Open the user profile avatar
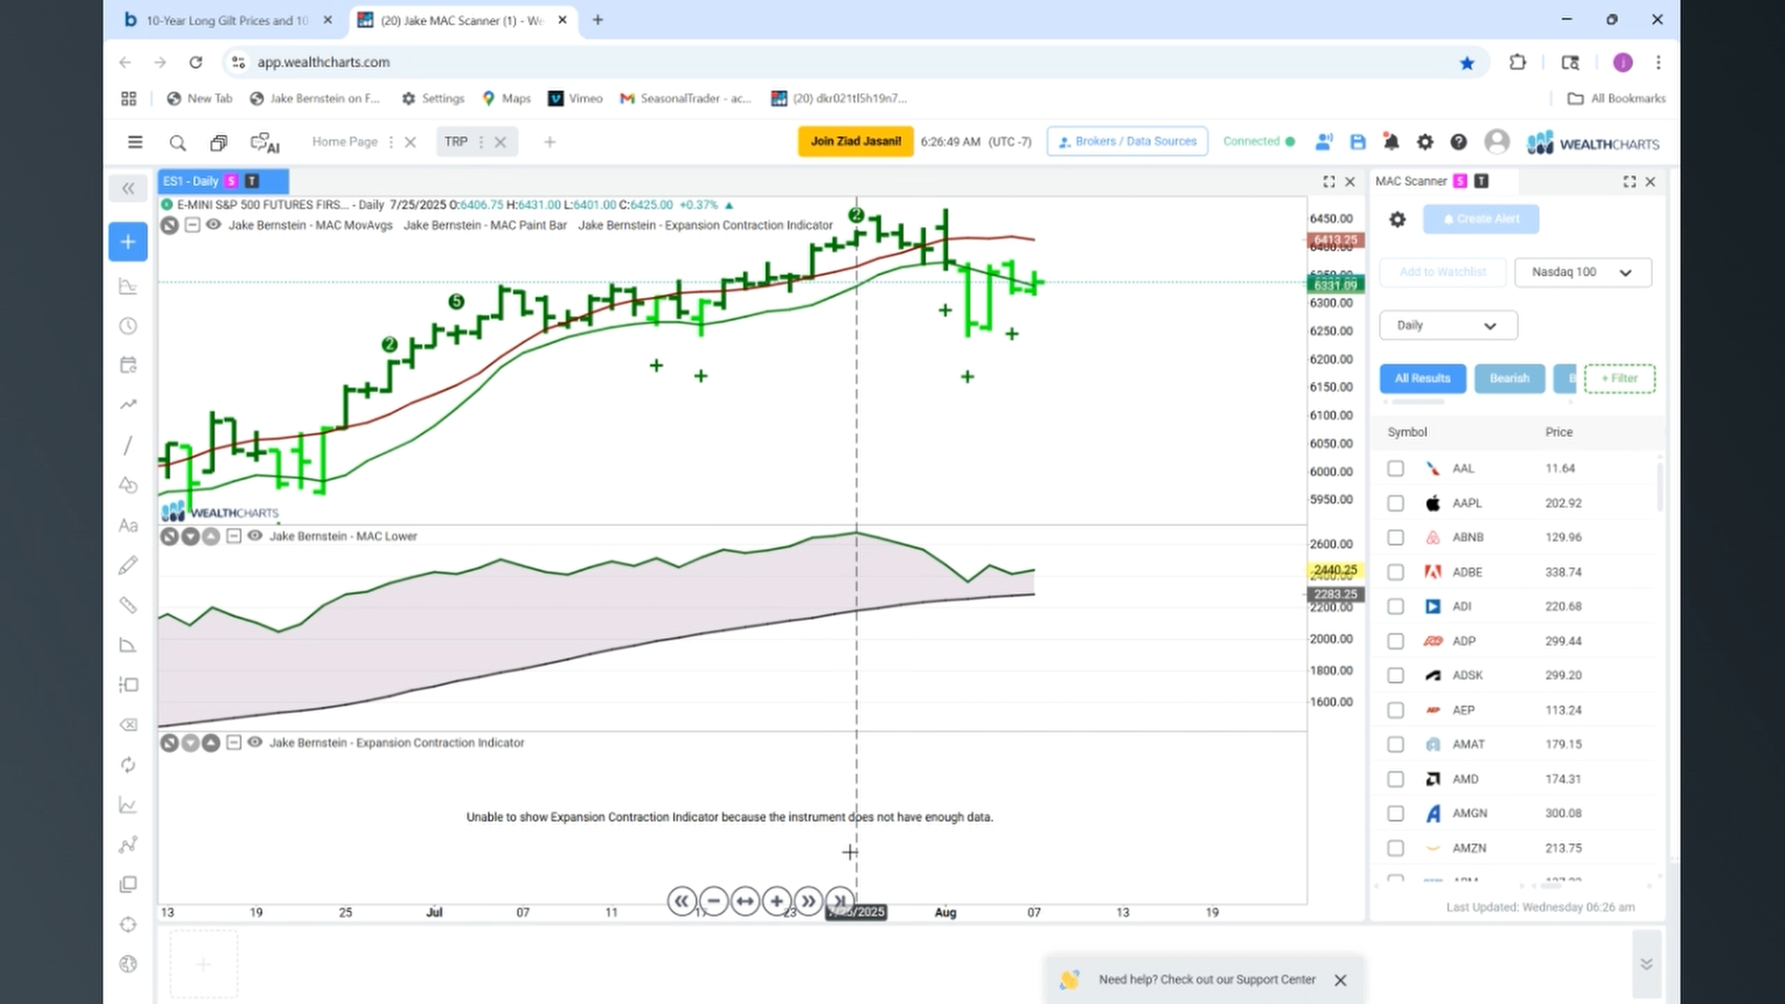The image size is (1785, 1004). pyautogui.click(x=1497, y=141)
